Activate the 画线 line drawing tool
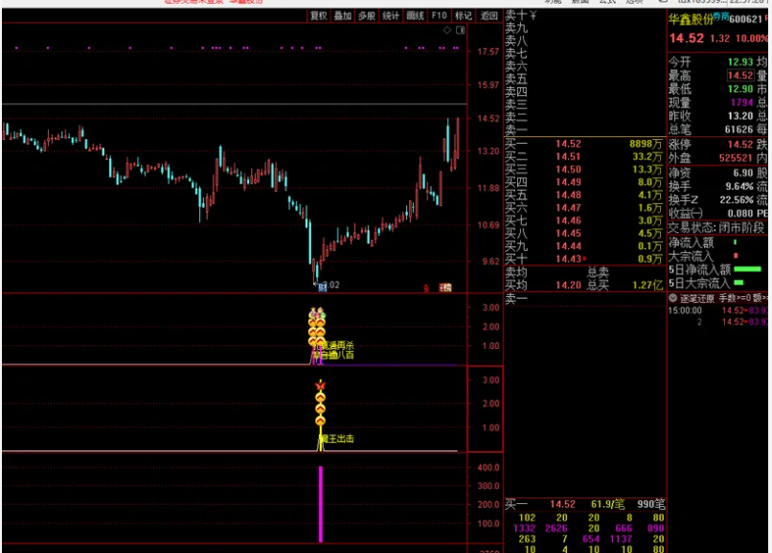Screen dimensions: 772x553 [x=415, y=15]
